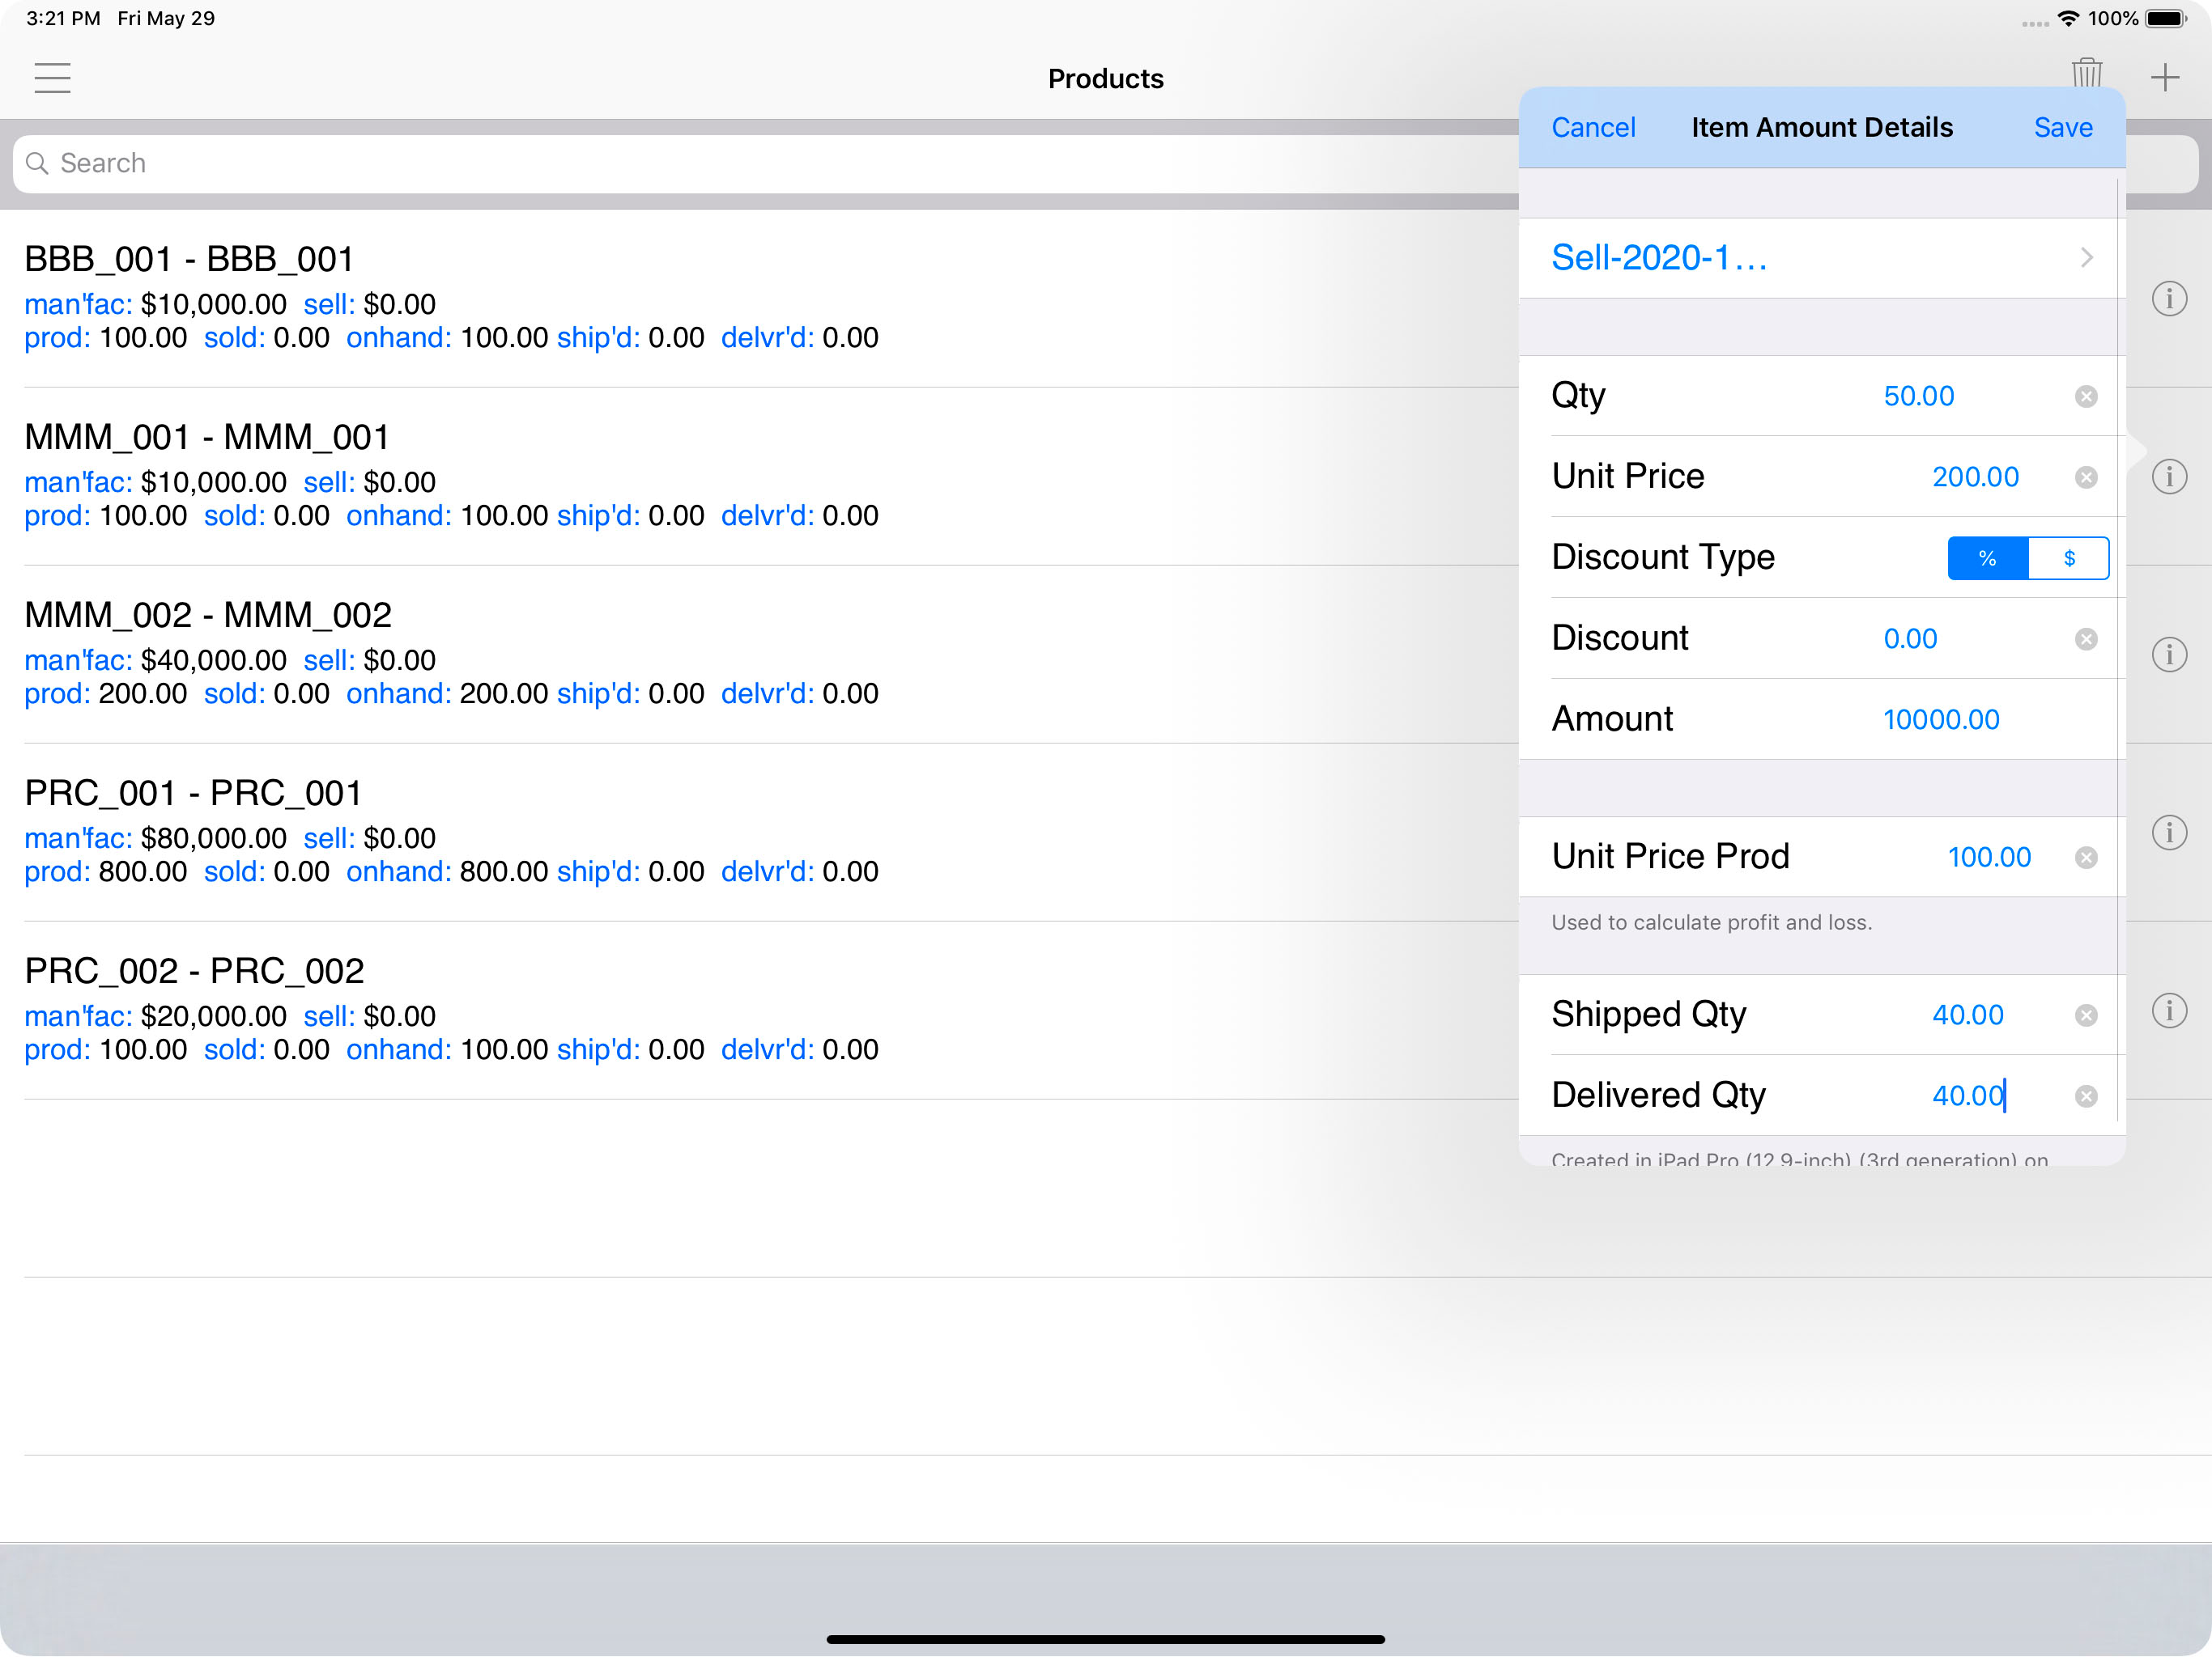Edit the Shipped Qty value 40.00
Viewport: 2212px width, 1657px height.
click(x=1967, y=1015)
